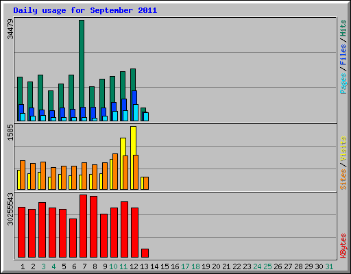The width and height of the screenshot is (351, 274).
Task: Click day label 1 on x-axis
Action: point(23,266)
